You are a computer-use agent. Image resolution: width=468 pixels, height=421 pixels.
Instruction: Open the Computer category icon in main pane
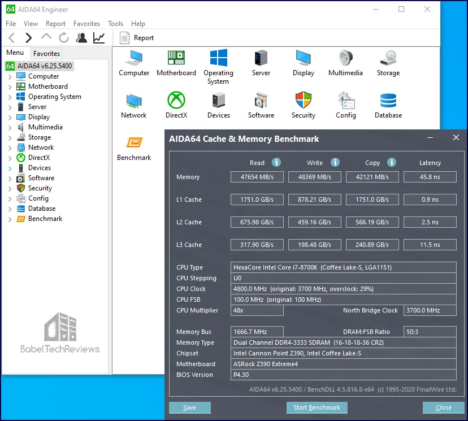(134, 58)
